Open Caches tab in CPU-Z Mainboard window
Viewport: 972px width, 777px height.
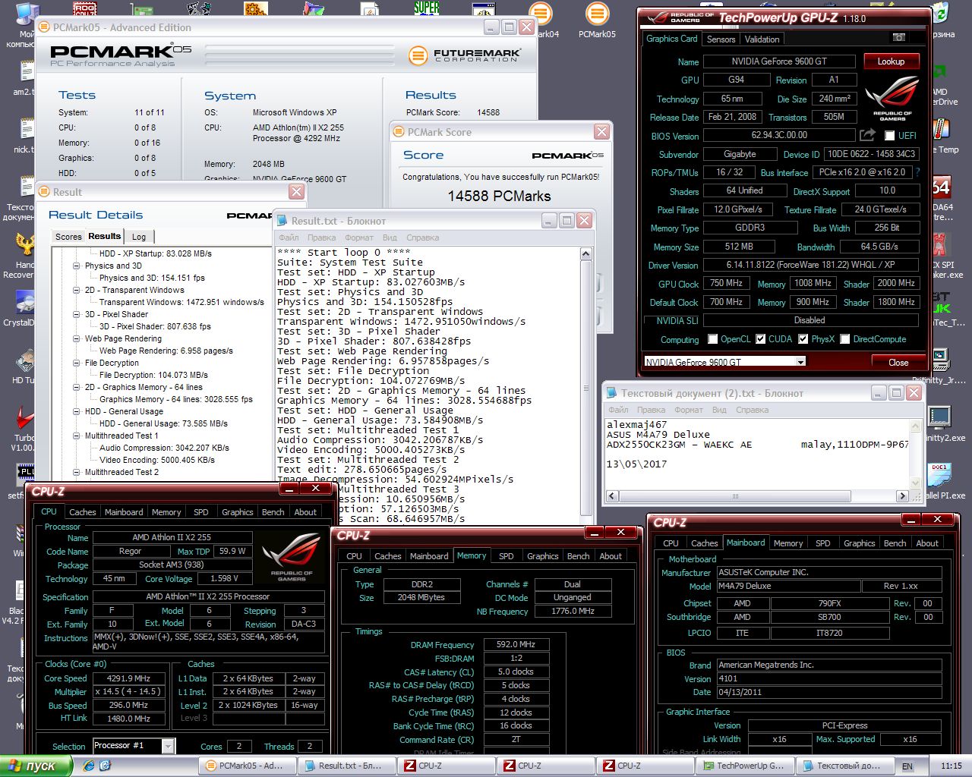704,543
